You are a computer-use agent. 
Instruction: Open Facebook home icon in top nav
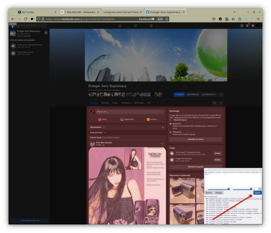tap(120, 26)
